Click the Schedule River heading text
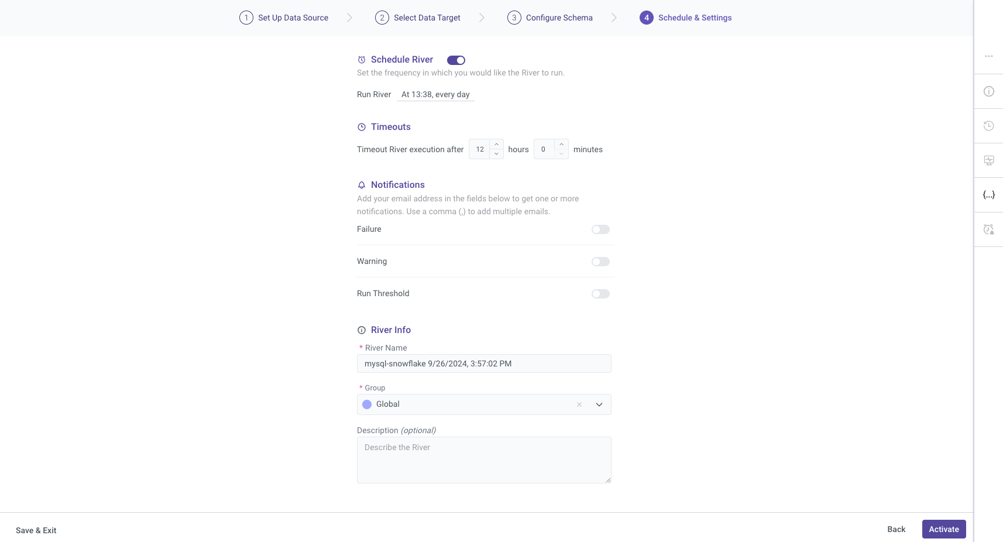Image resolution: width=1003 pixels, height=542 pixels. [x=402, y=60]
